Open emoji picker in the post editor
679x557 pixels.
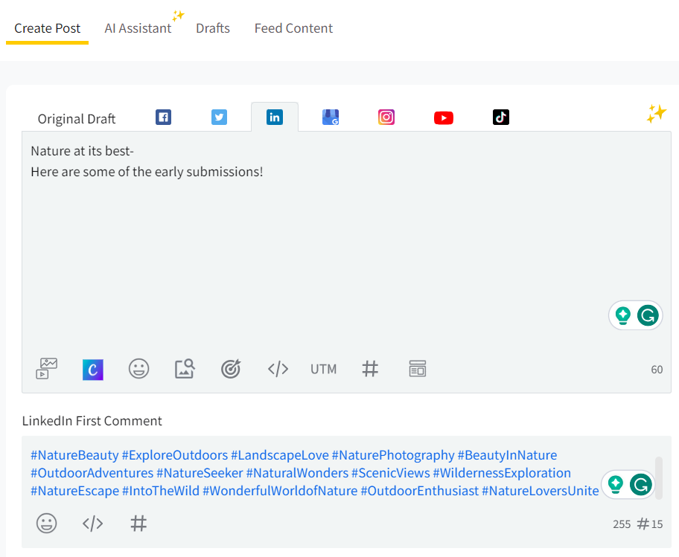[x=139, y=369]
